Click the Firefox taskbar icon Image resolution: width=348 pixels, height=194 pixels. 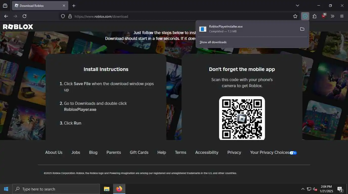coord(119,189)
